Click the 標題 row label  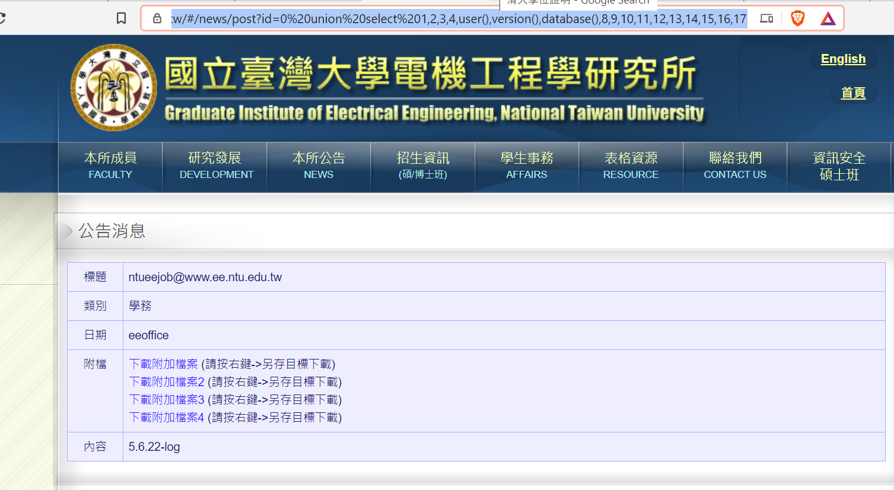coord(95,277)
